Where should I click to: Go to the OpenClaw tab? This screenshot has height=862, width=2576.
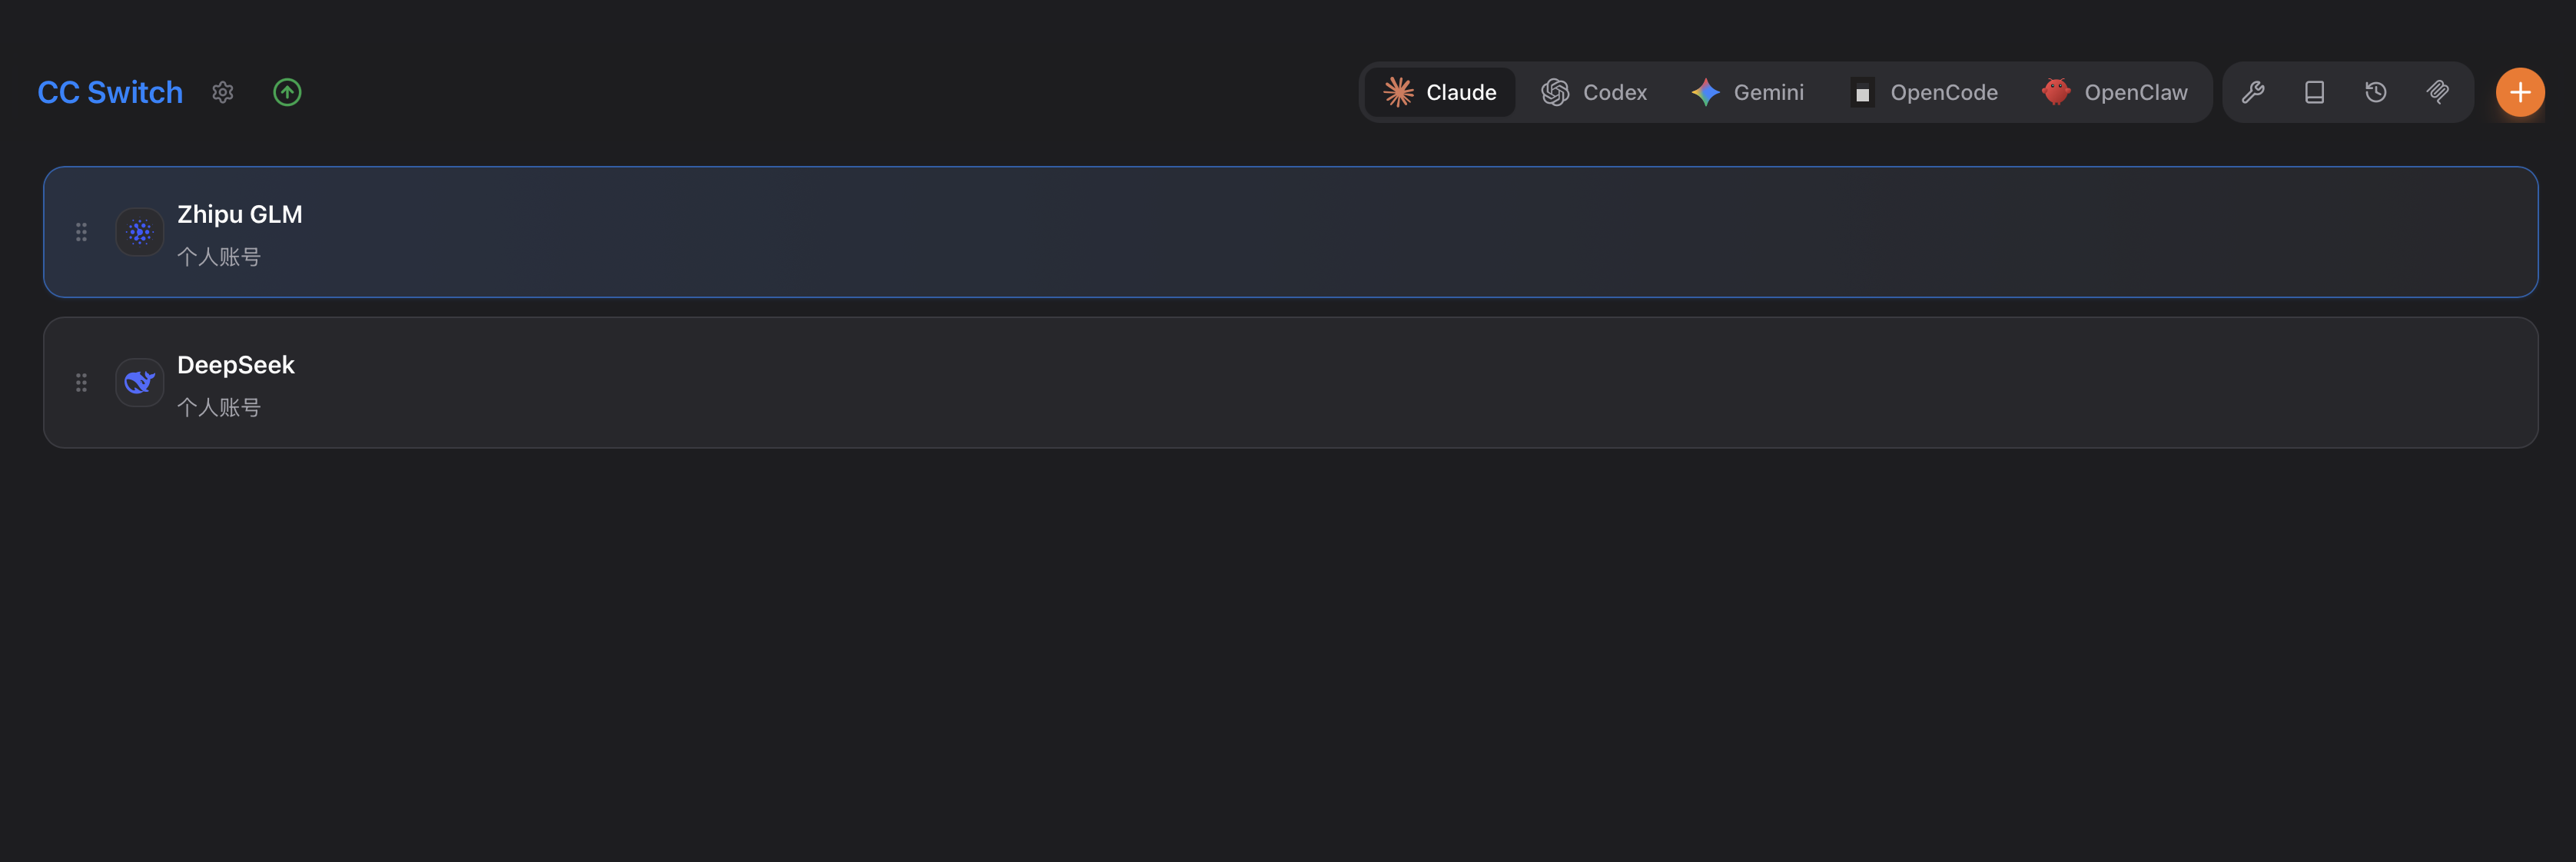[2114, 92]
